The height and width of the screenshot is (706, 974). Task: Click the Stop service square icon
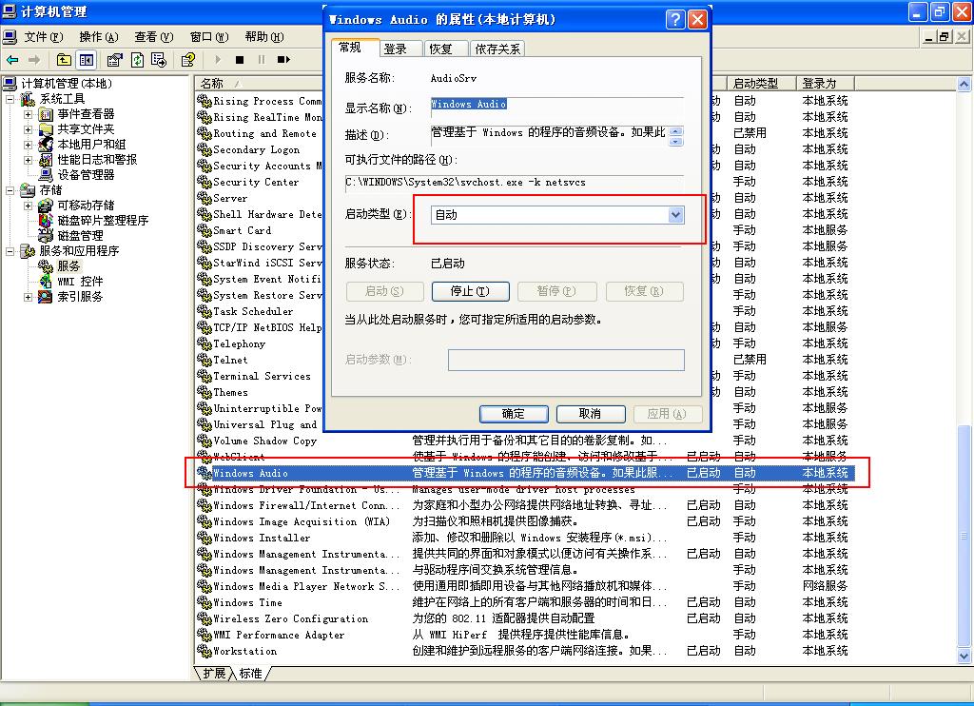point(240,60)
